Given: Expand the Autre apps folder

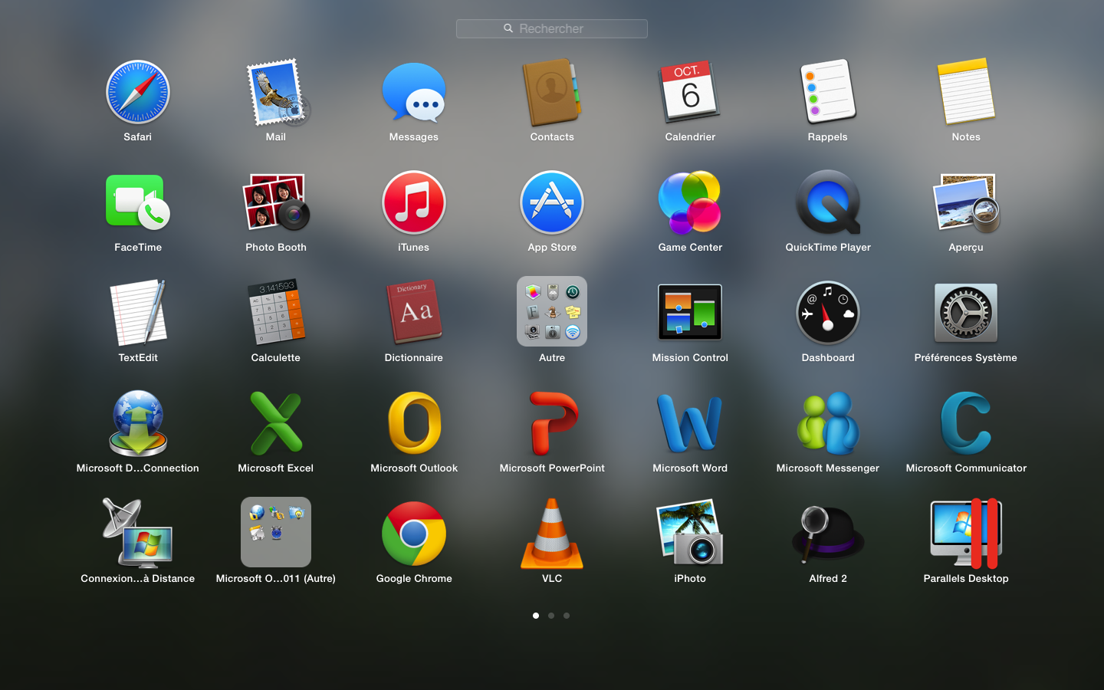Looking at the screenshot, I should (x=552, y=311).
